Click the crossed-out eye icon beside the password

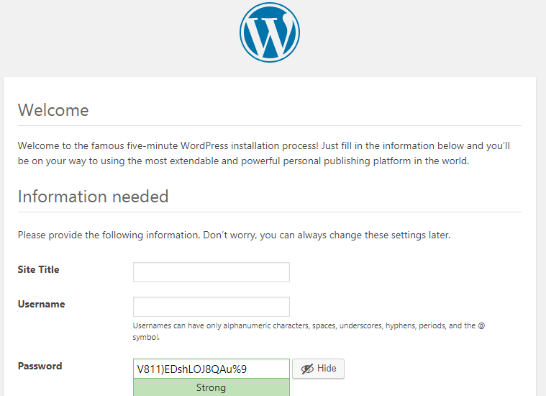(x=308, y=369)
